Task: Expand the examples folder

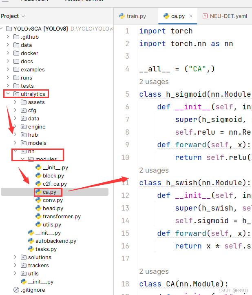Action: (8, 69)
